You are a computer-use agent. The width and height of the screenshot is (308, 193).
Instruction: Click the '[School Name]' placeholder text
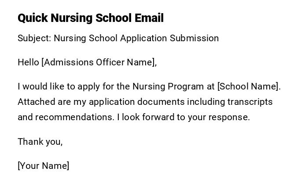click(x=249, y=86)
